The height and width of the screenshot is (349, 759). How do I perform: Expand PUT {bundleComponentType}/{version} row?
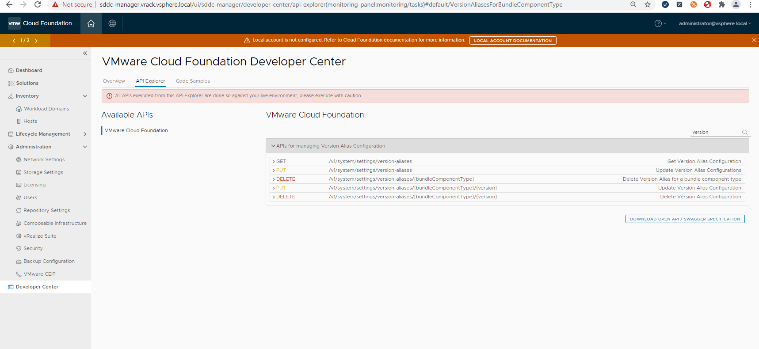point(507,188)
